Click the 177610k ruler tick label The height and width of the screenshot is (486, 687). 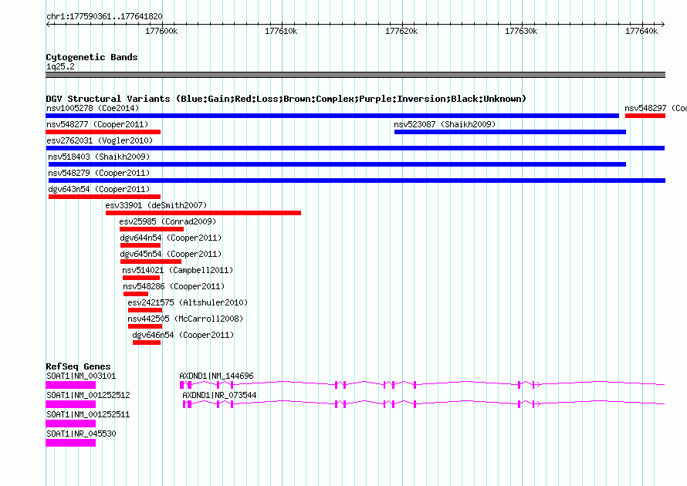(x=281, y=31)
